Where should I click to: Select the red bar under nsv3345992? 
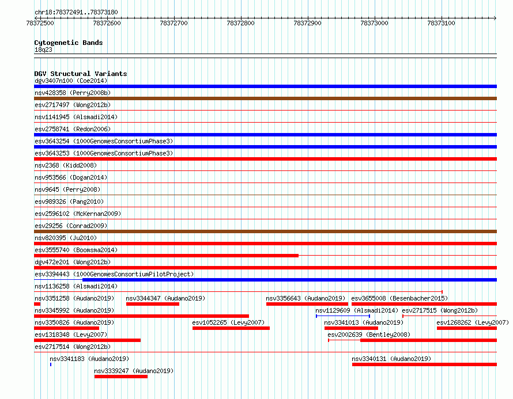pos(141,316)
